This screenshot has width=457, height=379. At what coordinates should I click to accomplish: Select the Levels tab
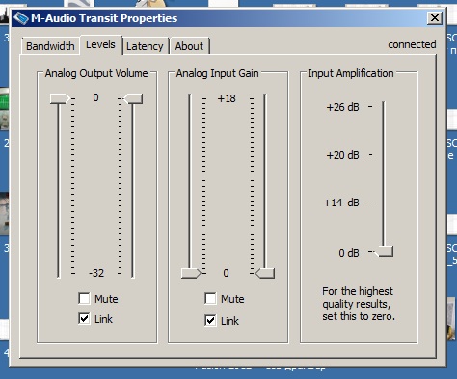tap(100, 44)
